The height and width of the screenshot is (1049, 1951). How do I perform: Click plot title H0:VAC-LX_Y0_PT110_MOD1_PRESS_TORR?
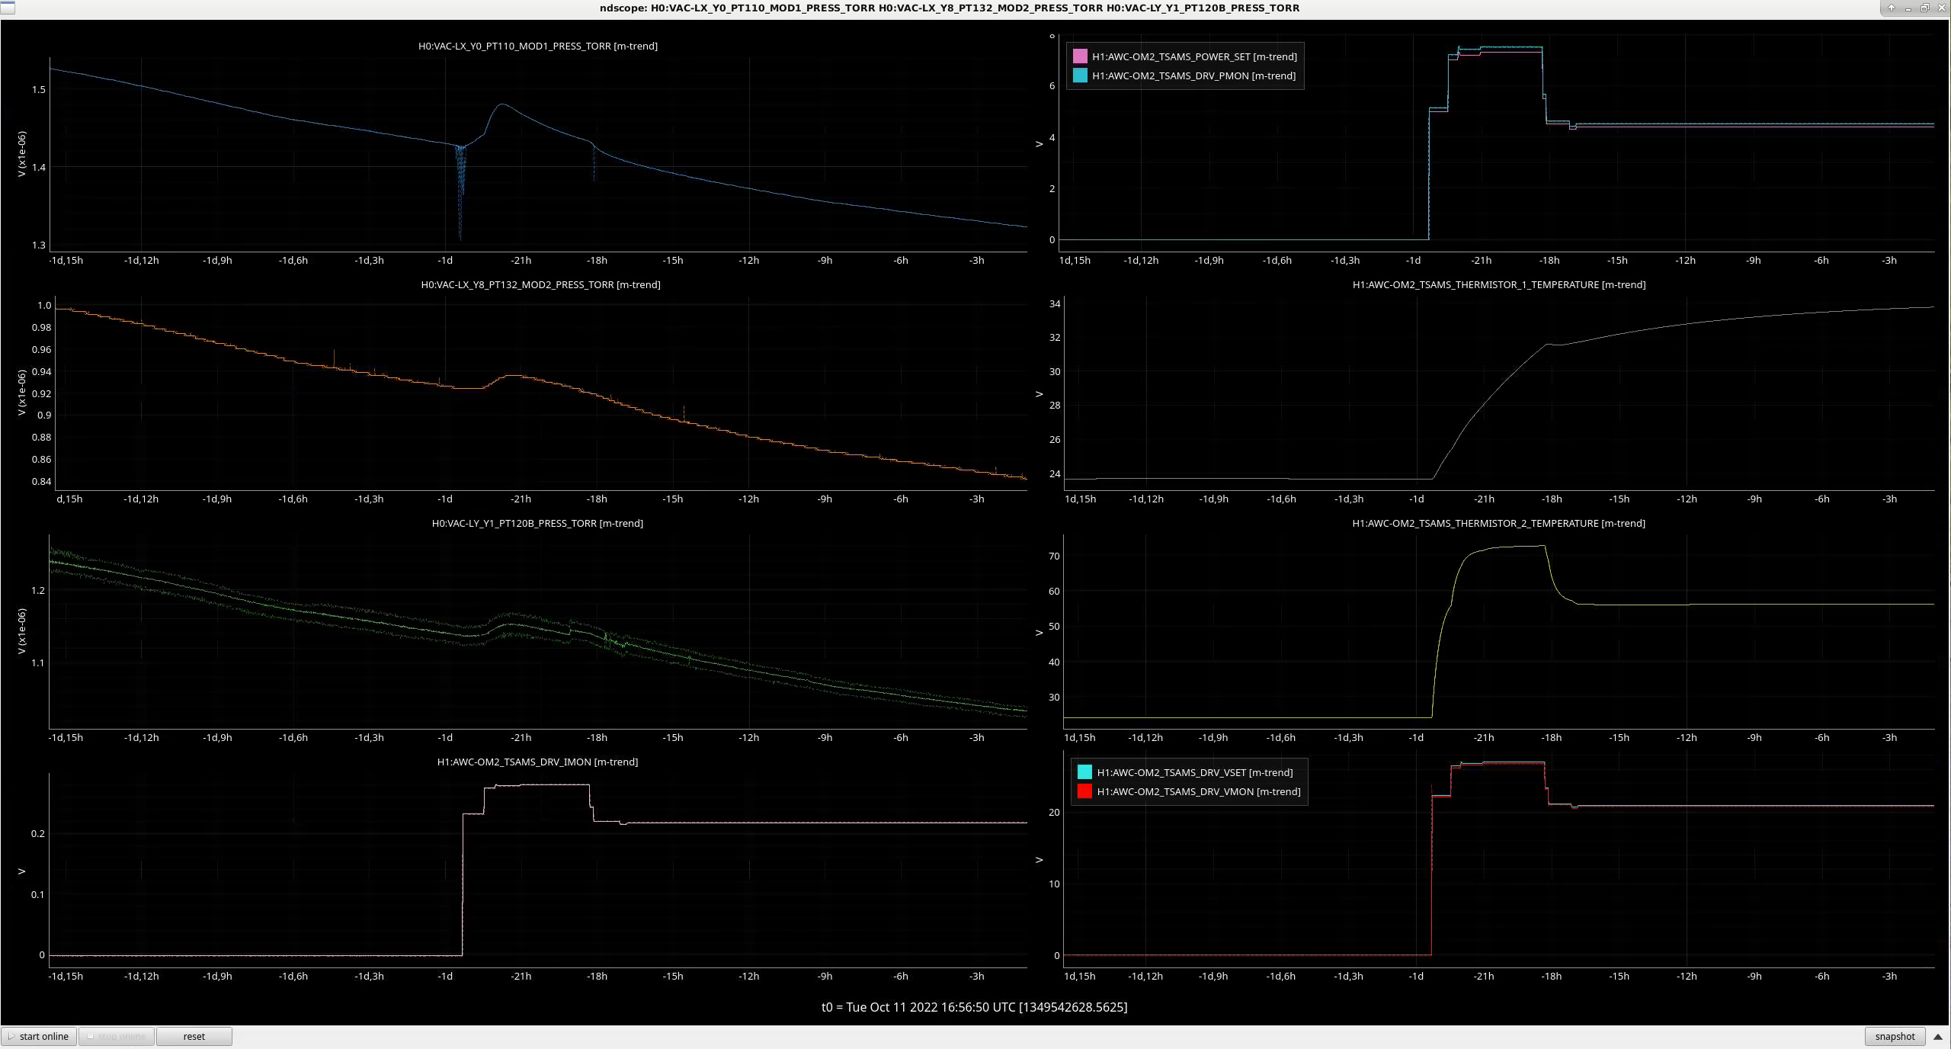point(538,46)
